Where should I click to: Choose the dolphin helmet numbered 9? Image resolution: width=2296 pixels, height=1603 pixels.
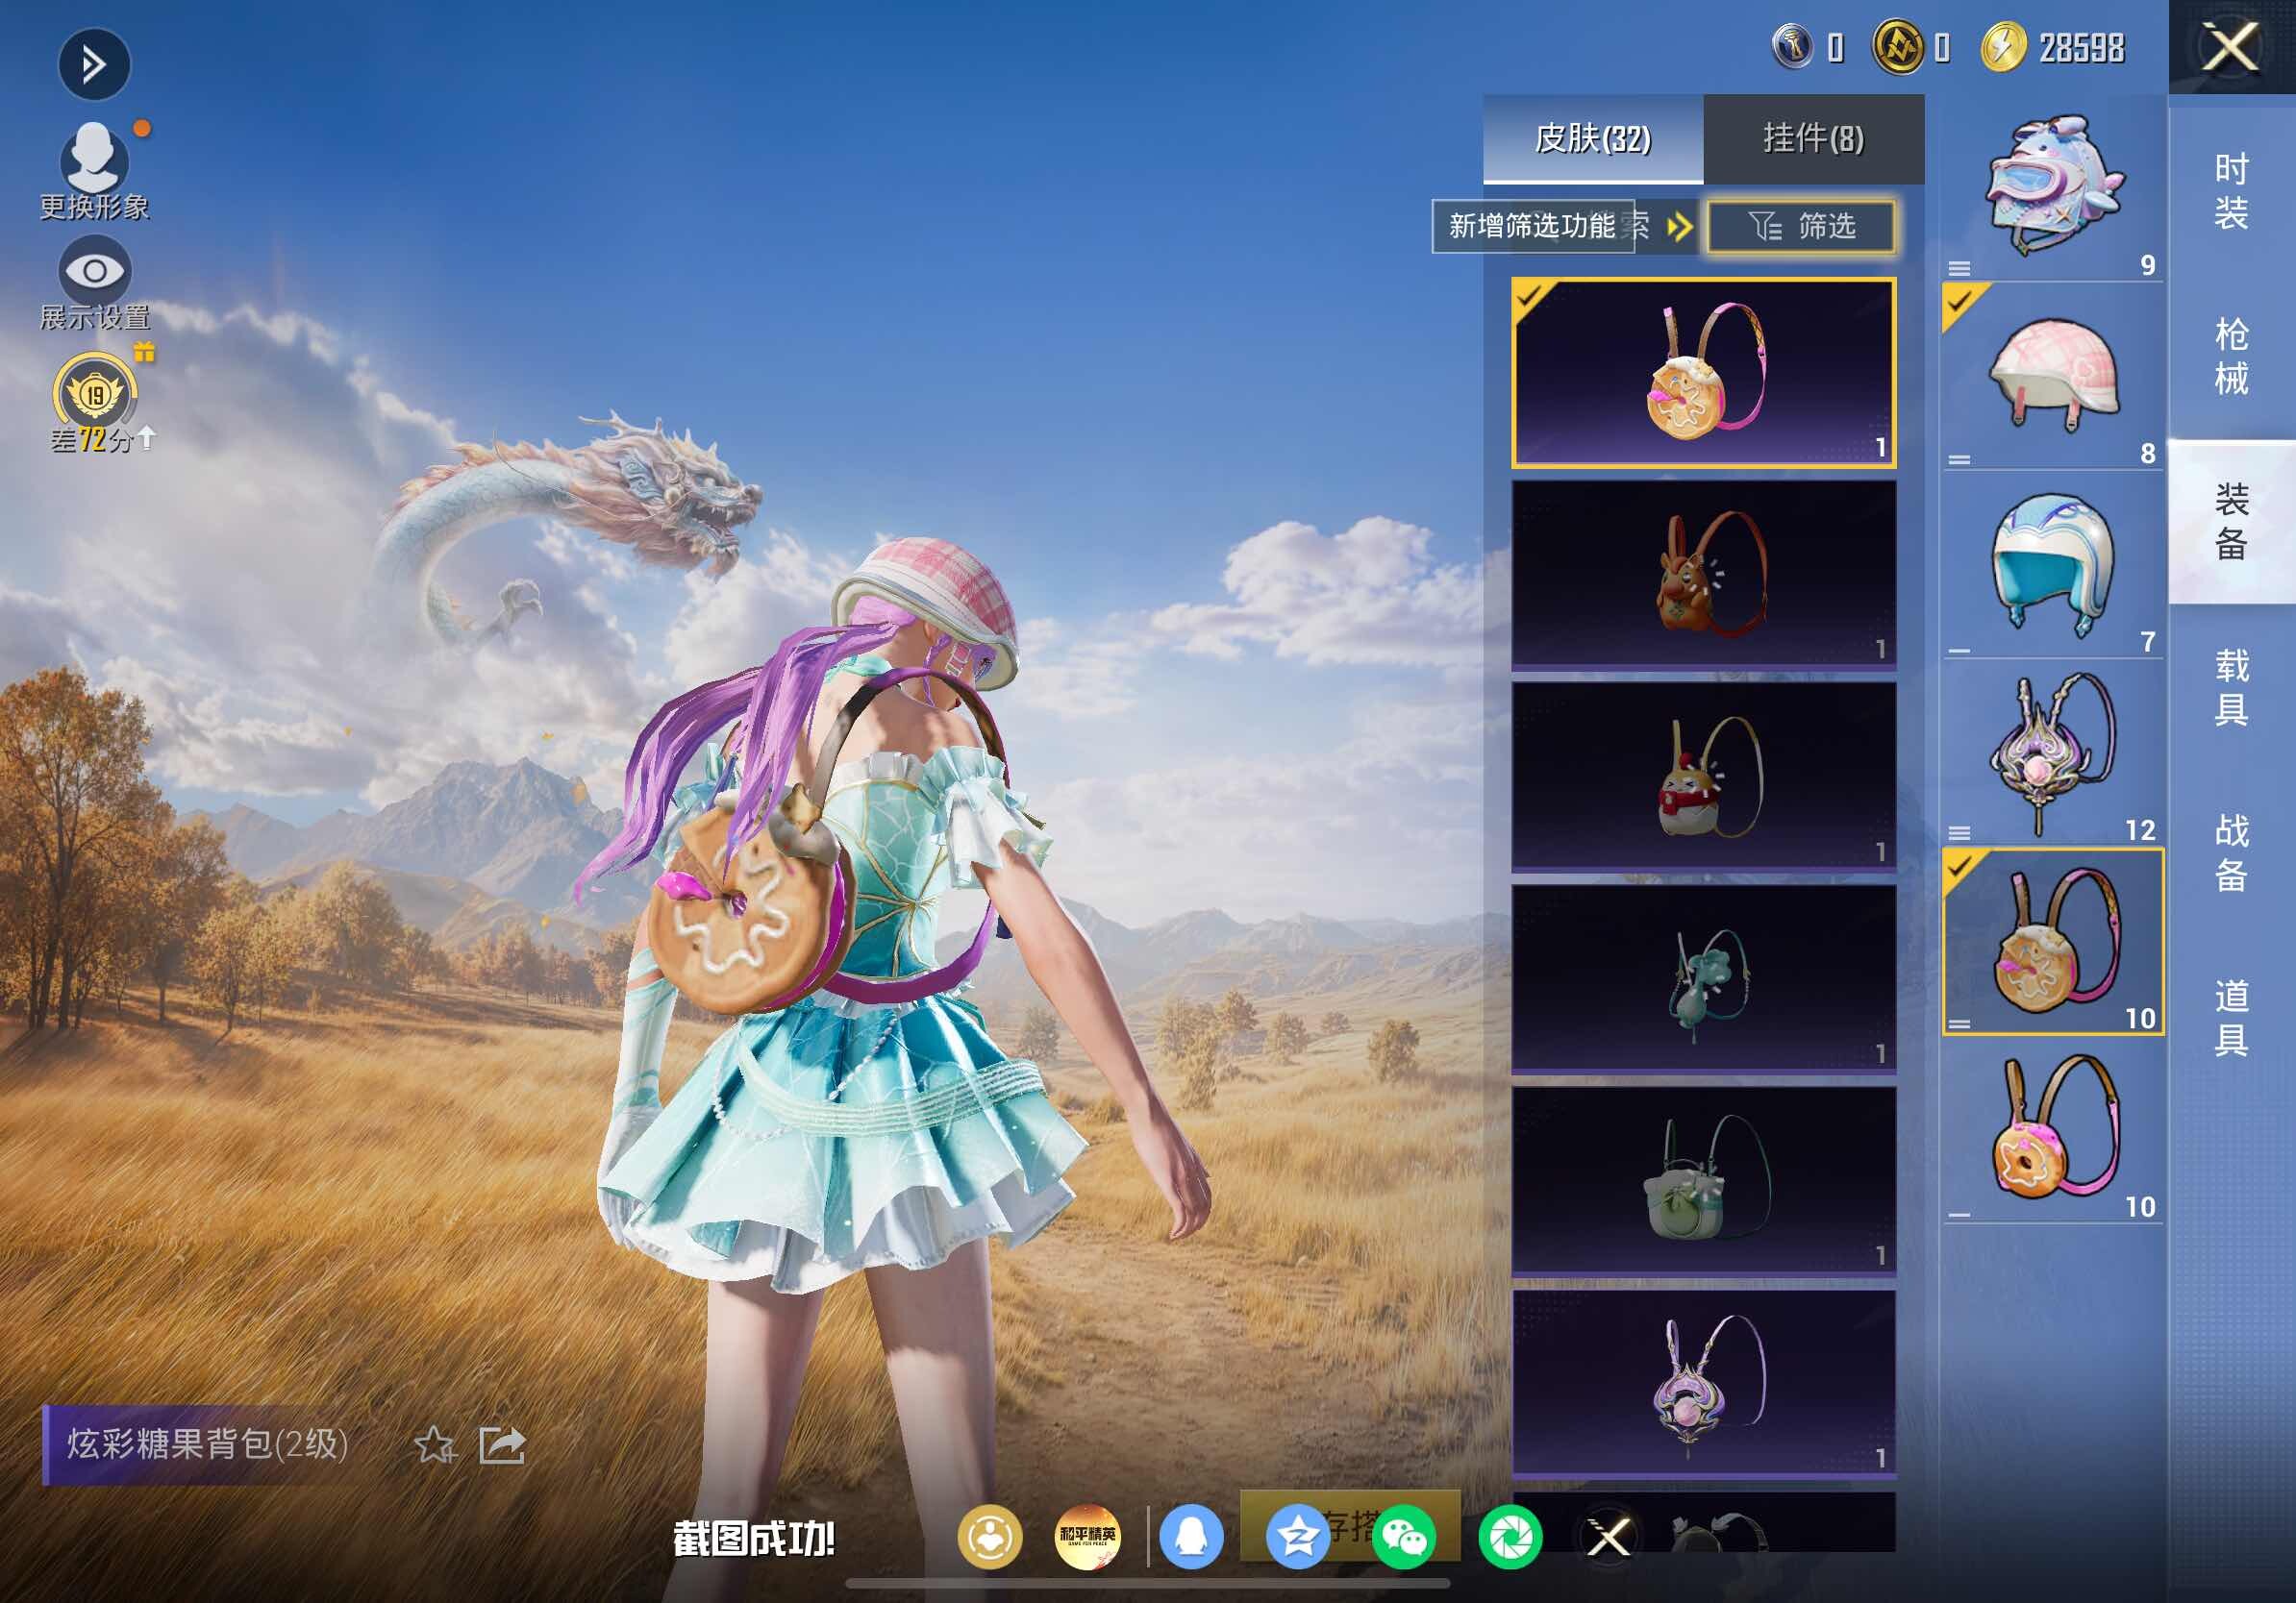tap(2053, 190)
